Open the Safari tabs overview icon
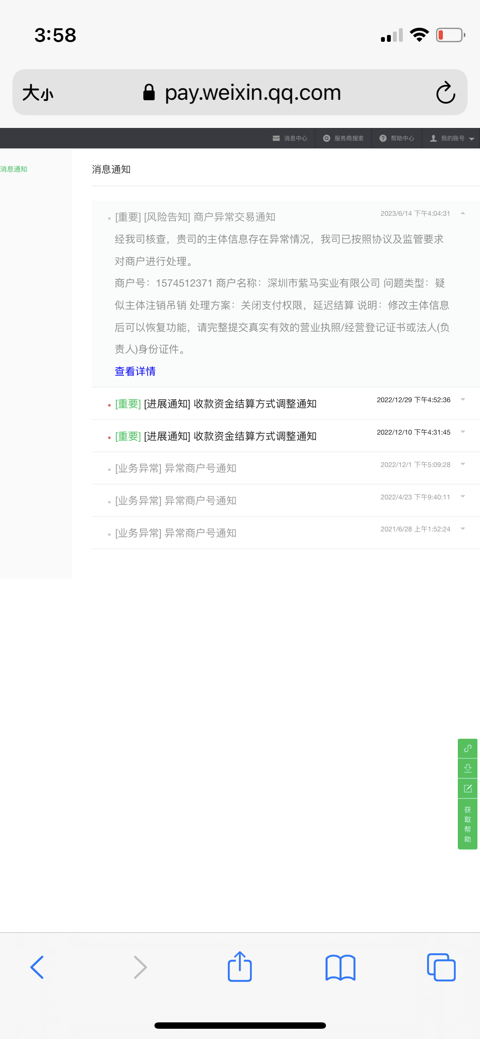The image size is (480, 1039). point(441,967)
